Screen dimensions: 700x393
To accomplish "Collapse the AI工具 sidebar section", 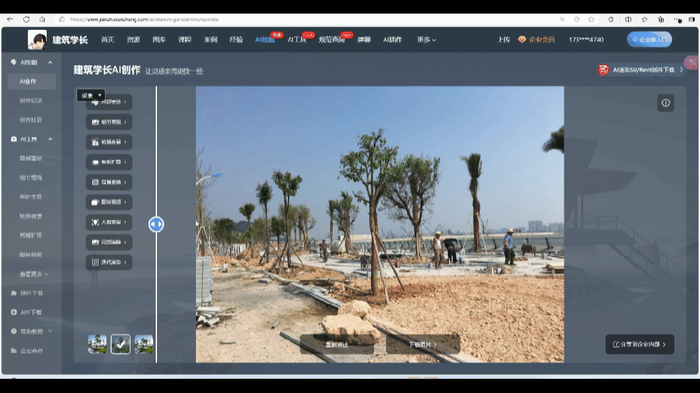I will coord(50,139).
